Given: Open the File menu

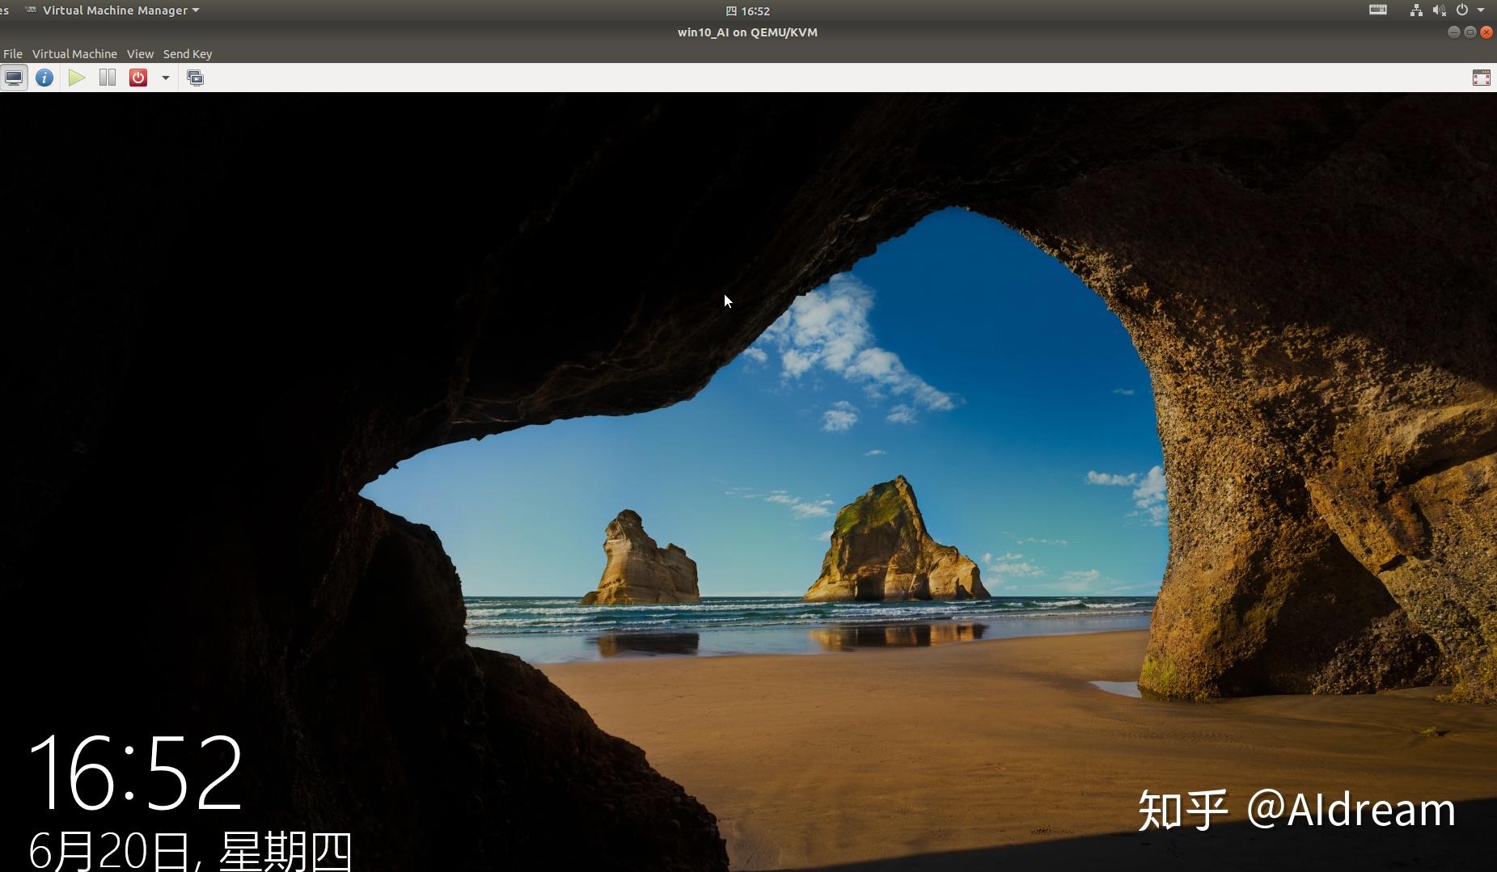Looking at the screenshot, I should [13, 54].
